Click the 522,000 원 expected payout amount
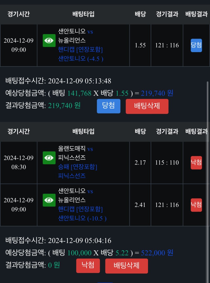 point(157,253)
